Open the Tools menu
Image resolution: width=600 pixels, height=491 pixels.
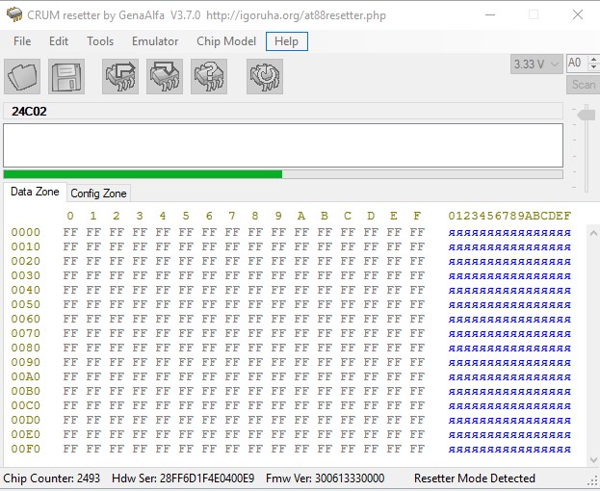click(100, 41)
